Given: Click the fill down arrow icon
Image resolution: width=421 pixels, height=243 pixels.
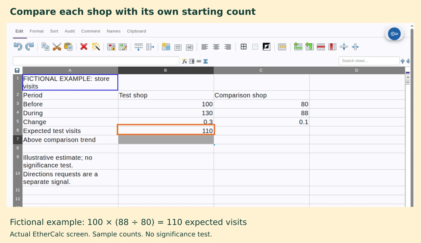Looking at the screenshot, I should coord(138,47).
